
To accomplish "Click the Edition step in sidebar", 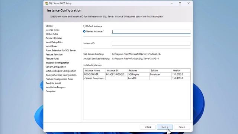I will click(49, 26).
